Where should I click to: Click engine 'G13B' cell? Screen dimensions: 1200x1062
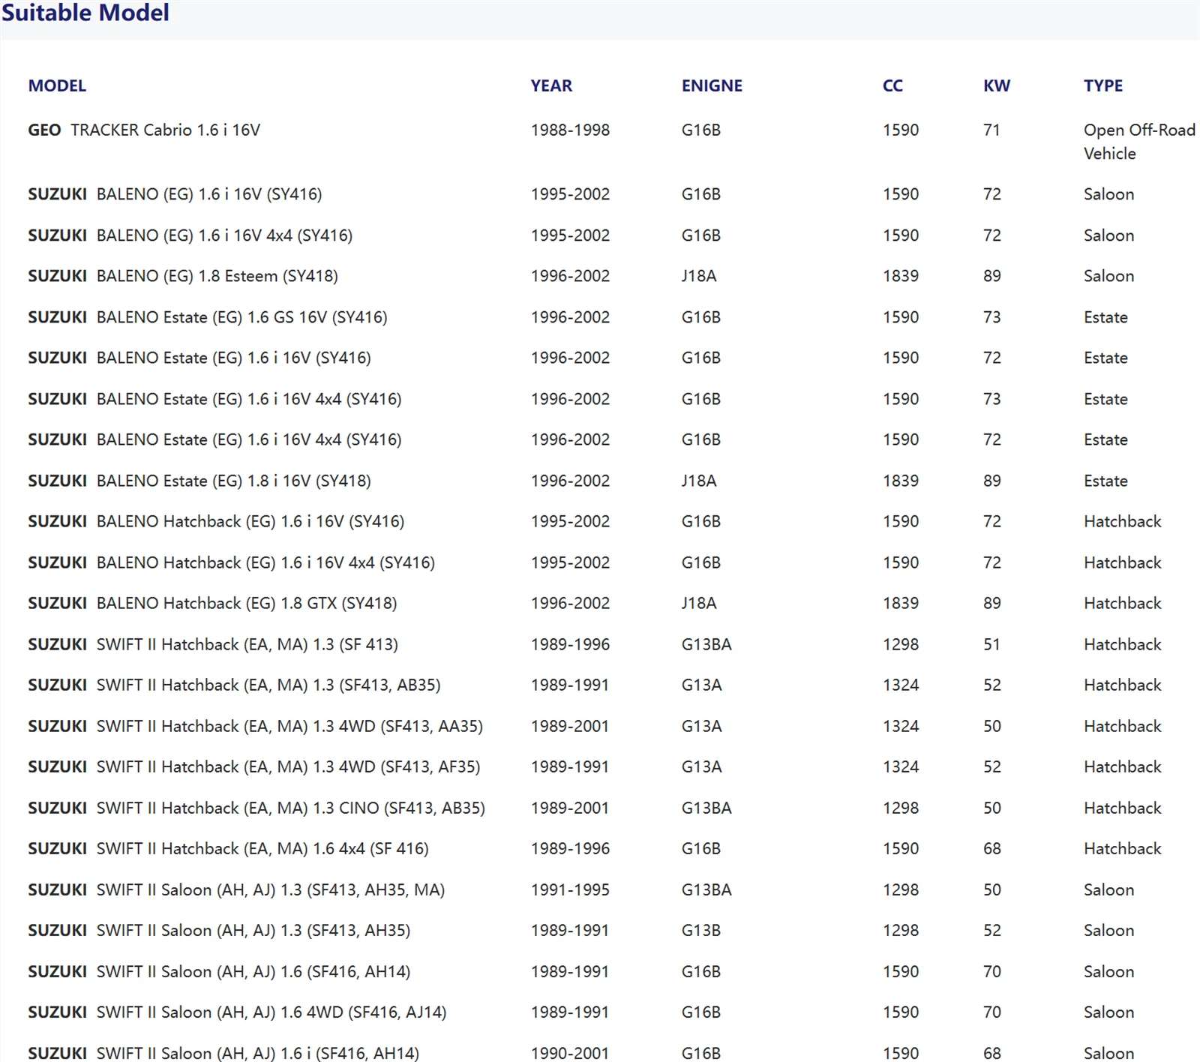coord(700,930)
